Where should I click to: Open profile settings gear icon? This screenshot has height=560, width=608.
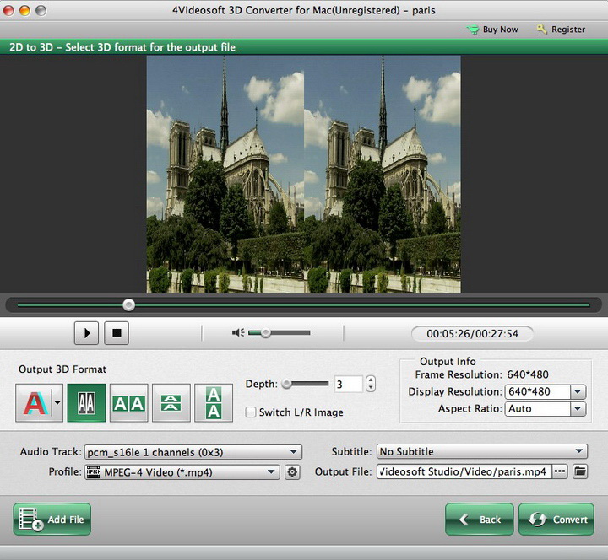(293, 472)
